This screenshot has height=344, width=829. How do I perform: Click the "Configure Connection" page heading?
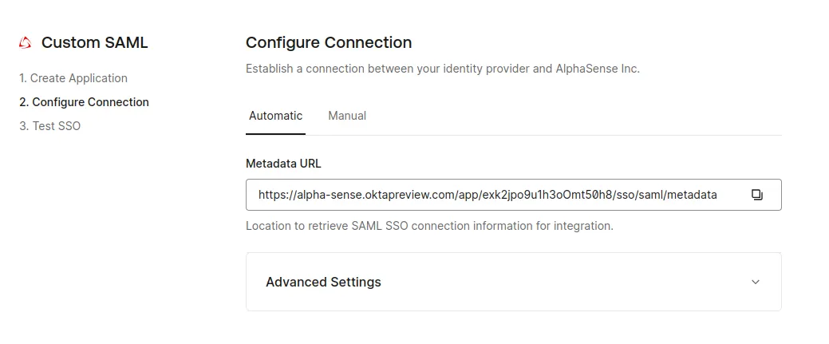point(329,42)
